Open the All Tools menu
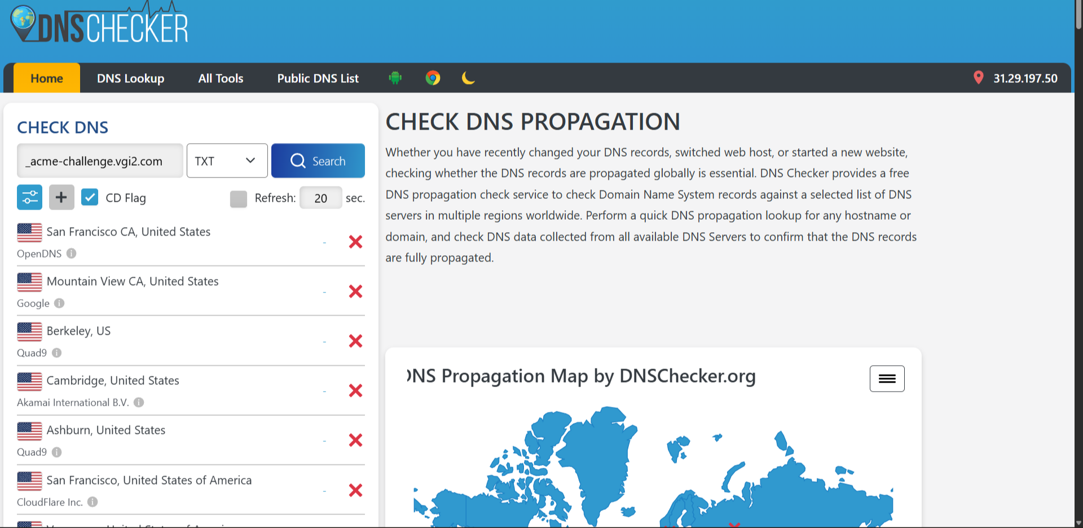This screenshot has width=1083, height=528. tap(221, 78)
